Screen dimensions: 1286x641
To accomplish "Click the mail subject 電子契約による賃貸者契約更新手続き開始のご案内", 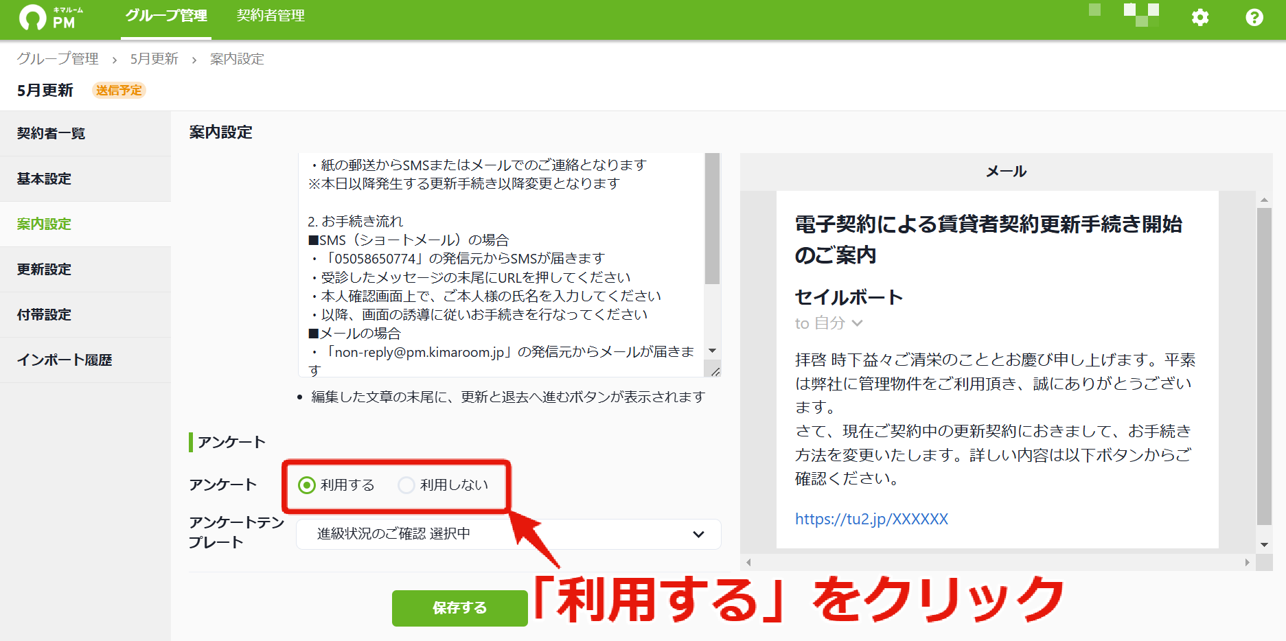I will pyautogui.click(x=989, y=240).
